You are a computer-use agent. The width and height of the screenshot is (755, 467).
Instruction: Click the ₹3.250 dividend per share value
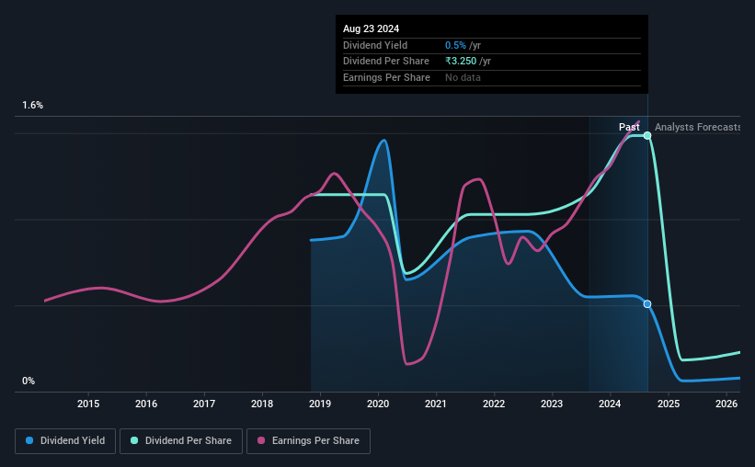coord(461,62)
